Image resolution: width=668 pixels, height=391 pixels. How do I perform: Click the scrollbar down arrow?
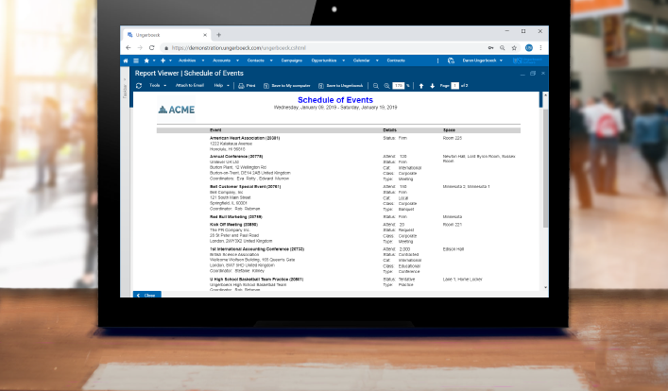click(546, 288)
